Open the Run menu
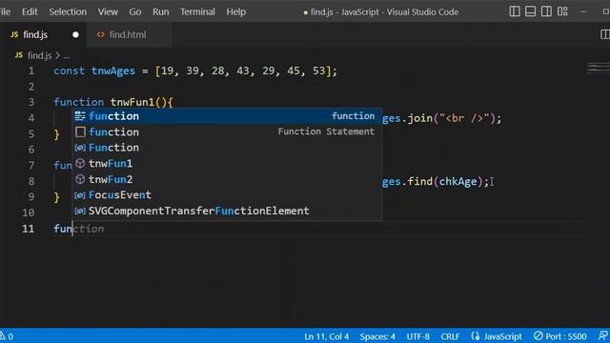 coord(161,11)
